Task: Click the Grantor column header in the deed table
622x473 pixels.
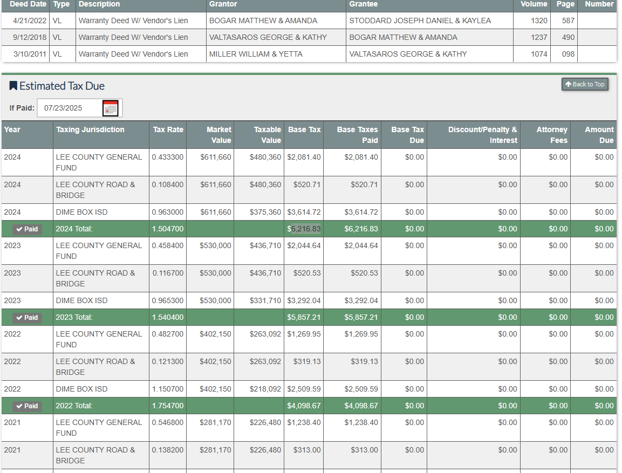Action: [223, 4]
